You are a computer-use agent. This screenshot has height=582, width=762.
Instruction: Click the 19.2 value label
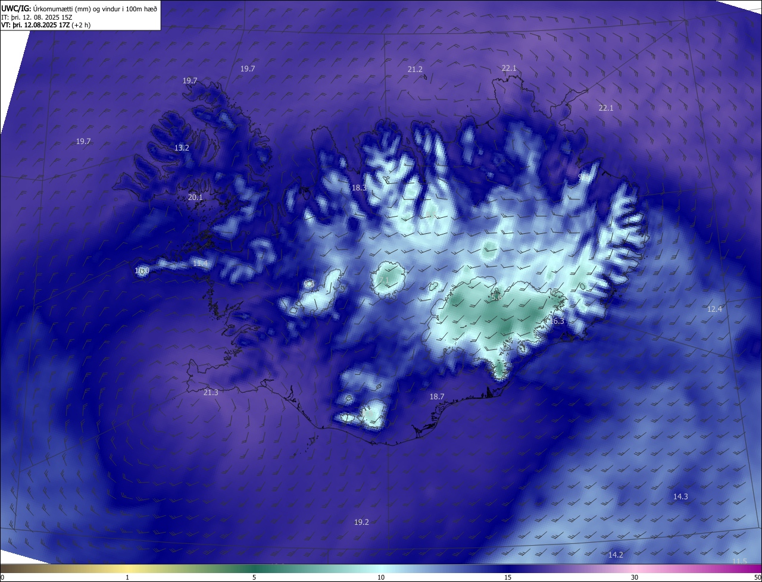[361, 522]
